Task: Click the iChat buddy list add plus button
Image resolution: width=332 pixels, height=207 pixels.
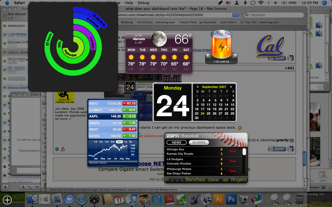Action: click(x=5, y=187)
